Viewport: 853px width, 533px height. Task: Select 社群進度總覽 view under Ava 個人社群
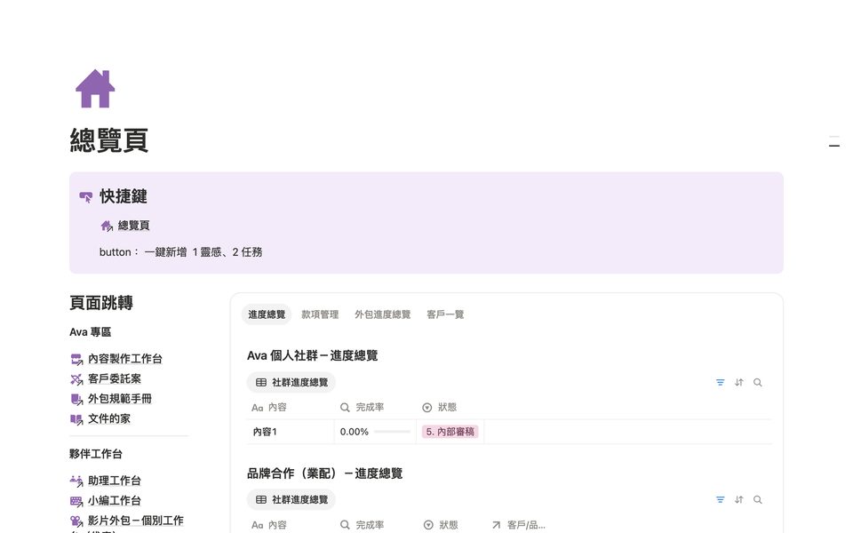point(291,382)
